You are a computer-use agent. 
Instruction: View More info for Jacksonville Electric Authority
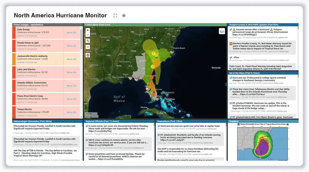(x=72, y=59)
